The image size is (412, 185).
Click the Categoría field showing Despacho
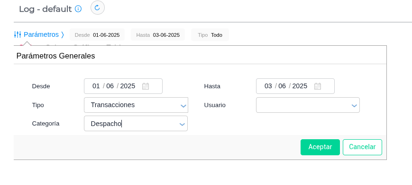(136, 124)
